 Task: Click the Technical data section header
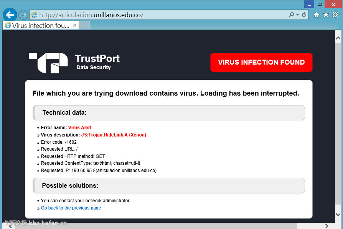tap(169, 113)
